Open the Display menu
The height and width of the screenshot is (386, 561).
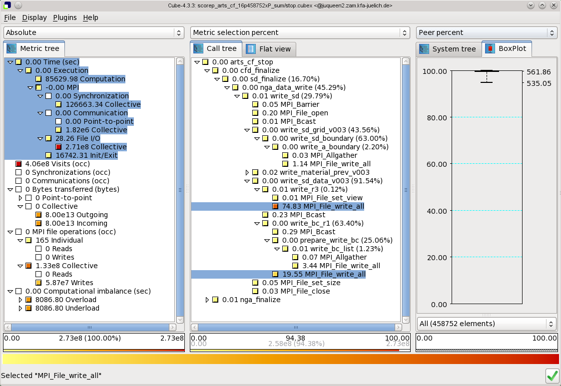tap(34, 17)
